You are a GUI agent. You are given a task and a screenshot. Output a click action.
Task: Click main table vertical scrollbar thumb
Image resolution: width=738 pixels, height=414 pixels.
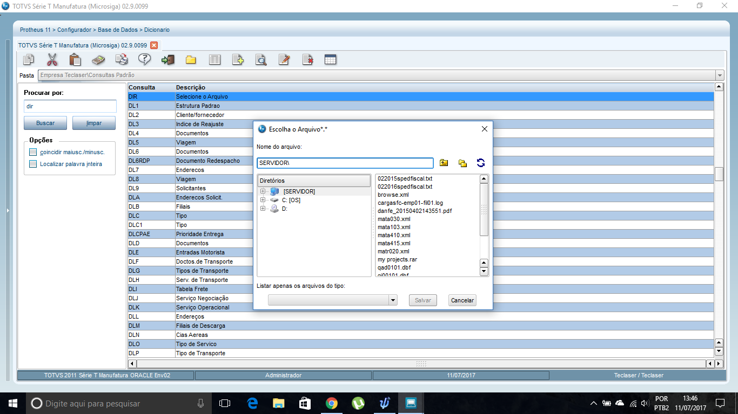(719, 174)
